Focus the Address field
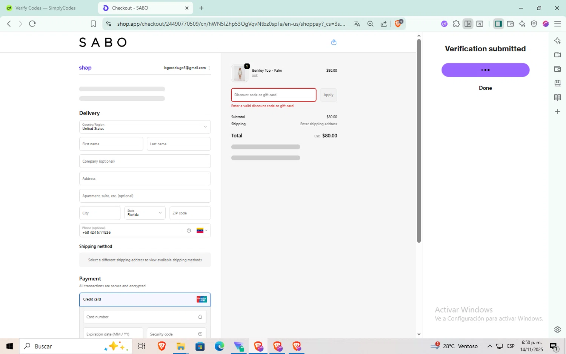The height and width of the screenshot is (354, 566). tap(145, 179)
